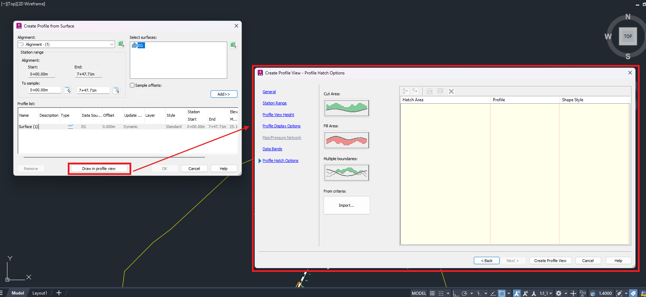Open the Alignment dropdown list

(x=111, y=44)
